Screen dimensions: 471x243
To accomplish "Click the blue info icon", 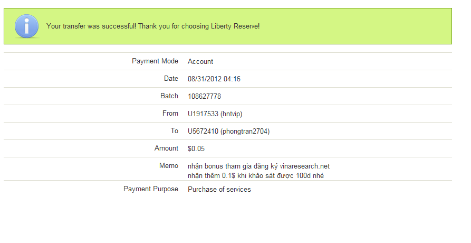I will [26, 26].
